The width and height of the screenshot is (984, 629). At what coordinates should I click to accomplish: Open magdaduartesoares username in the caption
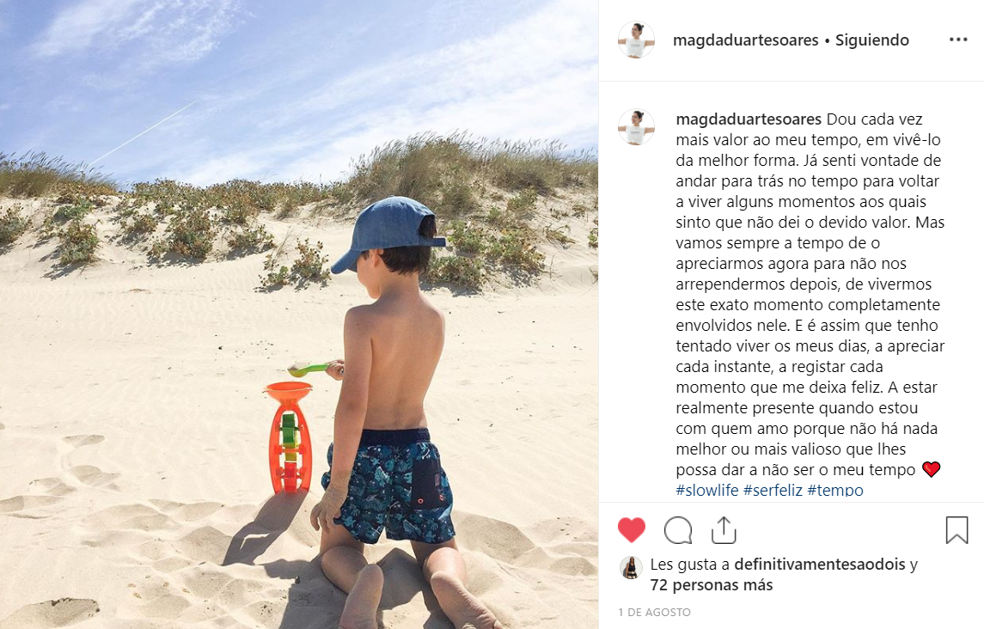[x=749, y=119]
